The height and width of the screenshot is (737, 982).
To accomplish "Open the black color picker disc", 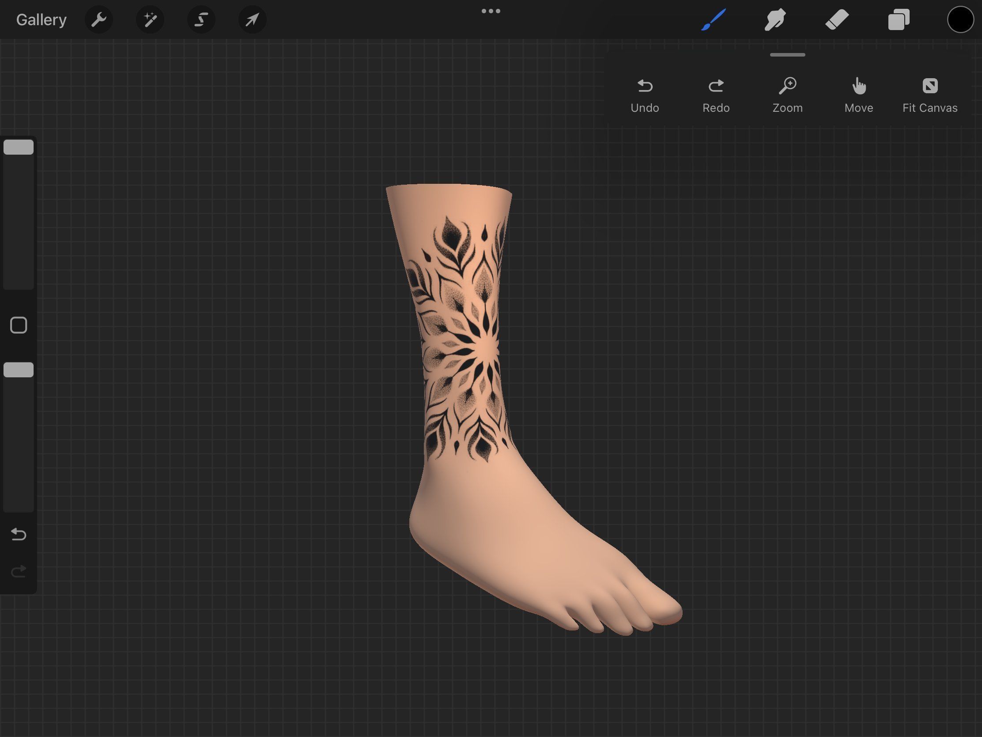I will point(960,19).
